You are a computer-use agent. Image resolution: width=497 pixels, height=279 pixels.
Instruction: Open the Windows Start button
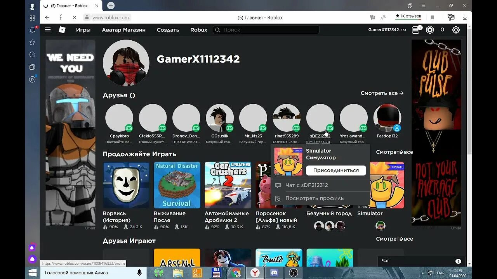point(32,273)
